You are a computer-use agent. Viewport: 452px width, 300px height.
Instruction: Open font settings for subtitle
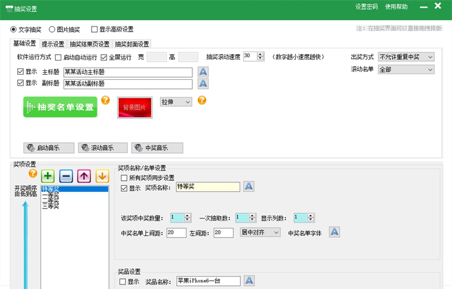click(203, 84)
